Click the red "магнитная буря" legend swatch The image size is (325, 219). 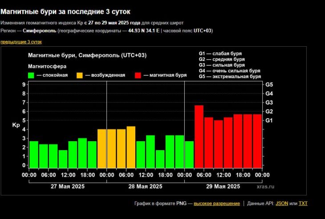pyautogui.click(x=138, y=75)
